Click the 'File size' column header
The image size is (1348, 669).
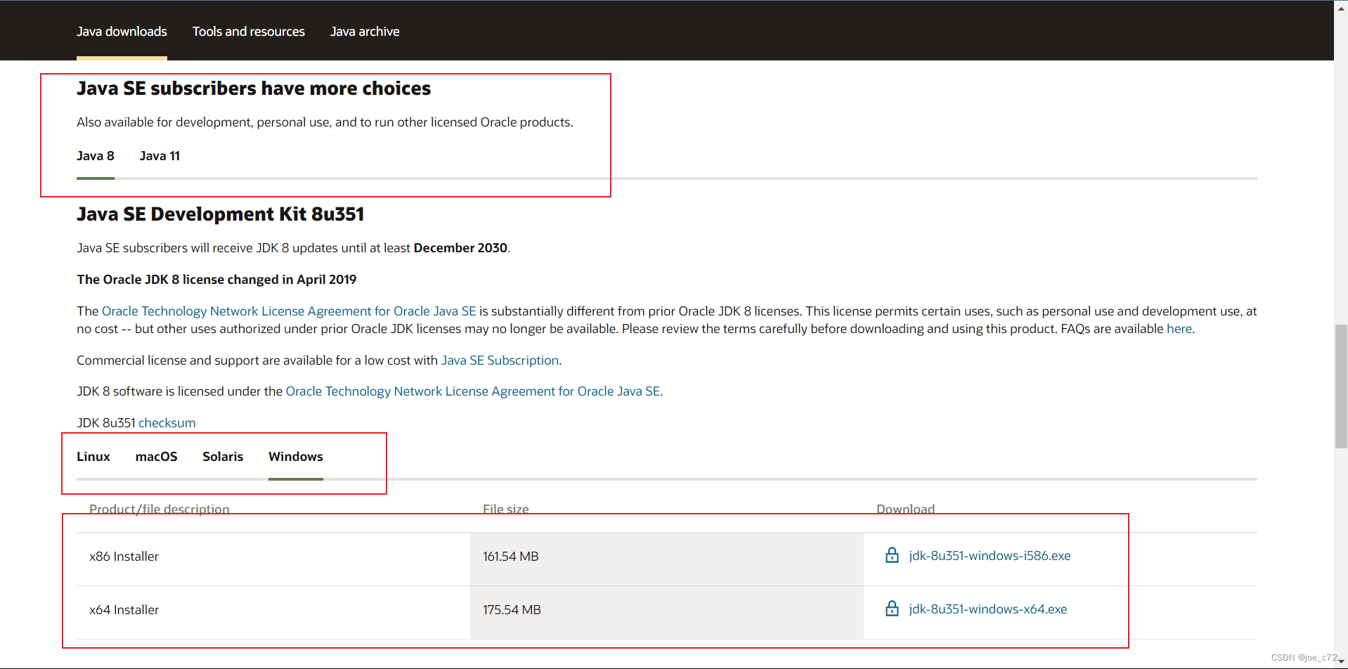(x=505, y=509)
